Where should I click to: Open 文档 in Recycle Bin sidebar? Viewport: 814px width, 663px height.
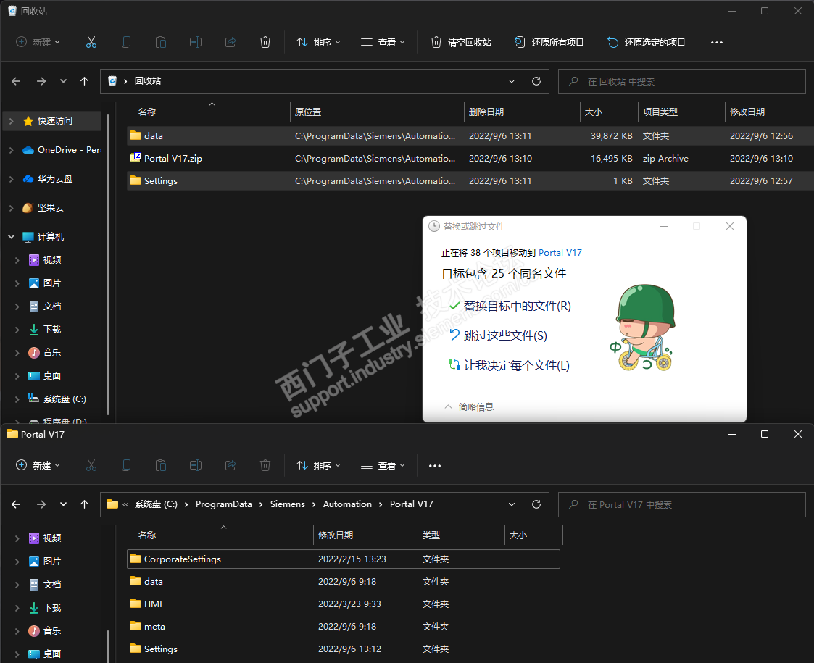point(46,307)
